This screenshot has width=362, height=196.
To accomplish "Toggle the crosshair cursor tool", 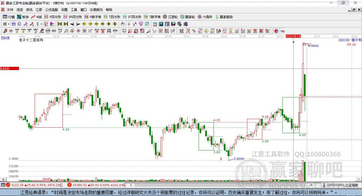I will pyautogui.click(x=129, y=24).
